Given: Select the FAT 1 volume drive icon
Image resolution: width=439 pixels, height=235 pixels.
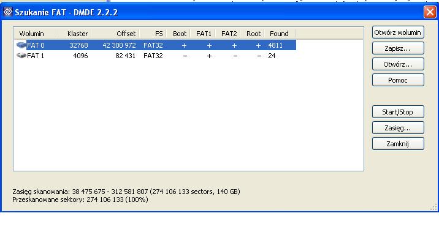Looking at the screenshot, I should pyautogui.click(x=21, y=55).
